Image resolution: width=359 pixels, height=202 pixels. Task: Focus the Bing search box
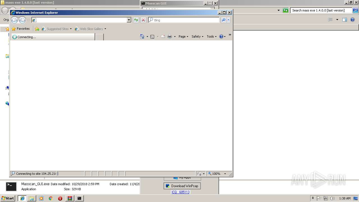(x=184, y=20)
